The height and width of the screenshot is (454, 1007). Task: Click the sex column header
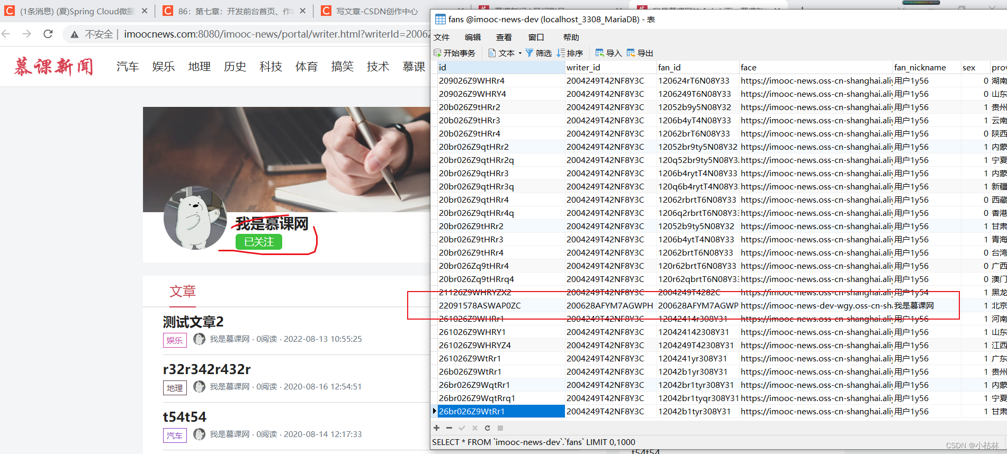pos(975,67)
